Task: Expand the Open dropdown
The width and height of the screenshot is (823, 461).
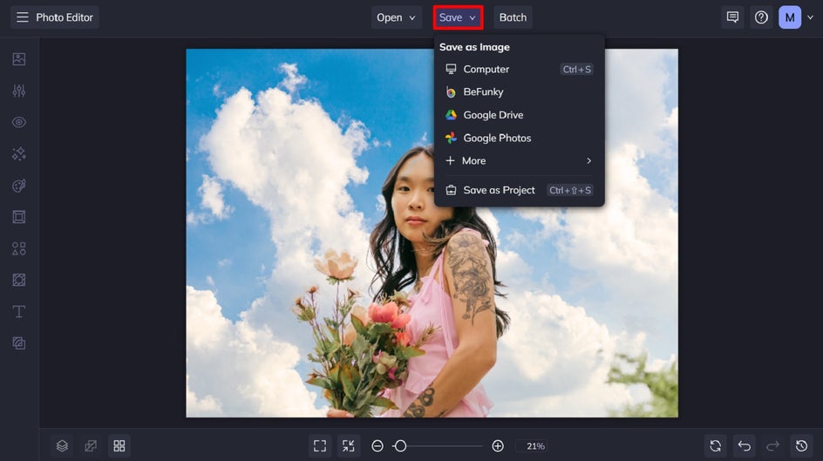Action: tap(397, 17)
